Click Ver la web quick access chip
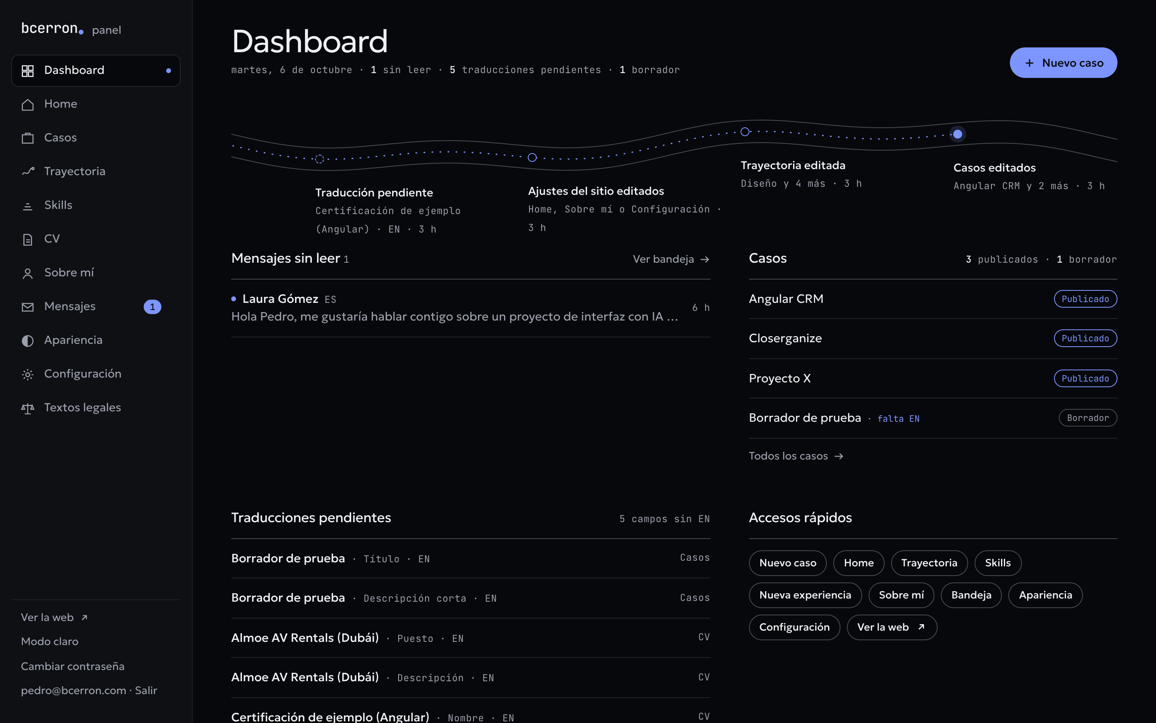Screen dimensions: 1156x723 pyautogui.click(x=891, y=627)
